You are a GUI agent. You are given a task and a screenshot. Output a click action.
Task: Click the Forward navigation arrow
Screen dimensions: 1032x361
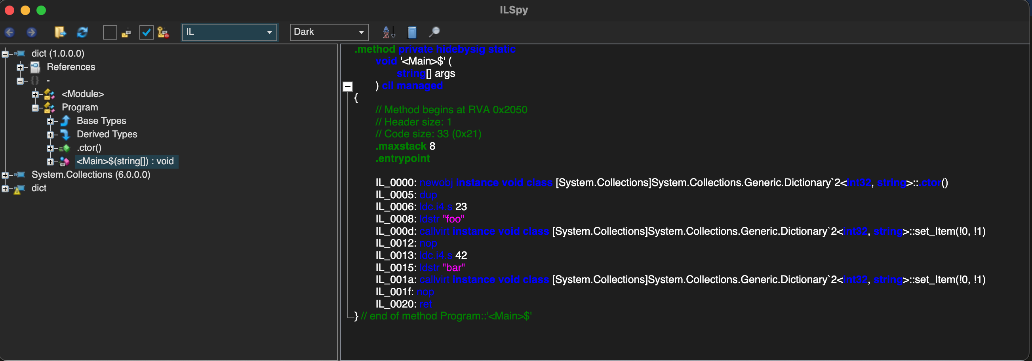31,32
